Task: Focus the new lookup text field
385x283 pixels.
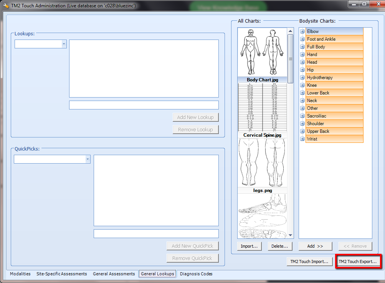Action: [x=144, y=105]
